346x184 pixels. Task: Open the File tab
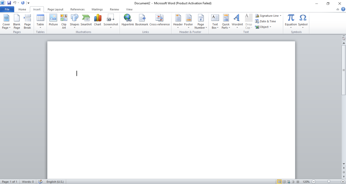pyautogui.click(x=7, y=10)
